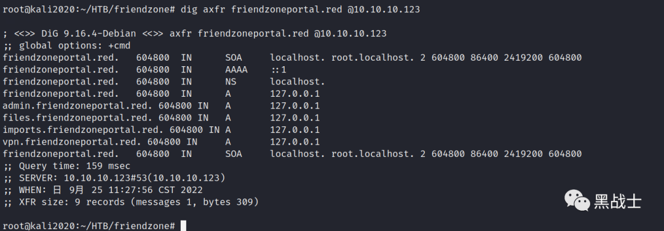Click the XFR size 9 records line
Screen dimensions: 664x231
130,202
